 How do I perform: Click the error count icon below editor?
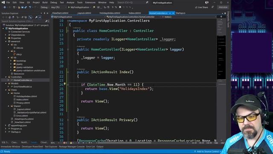(65, 143)
